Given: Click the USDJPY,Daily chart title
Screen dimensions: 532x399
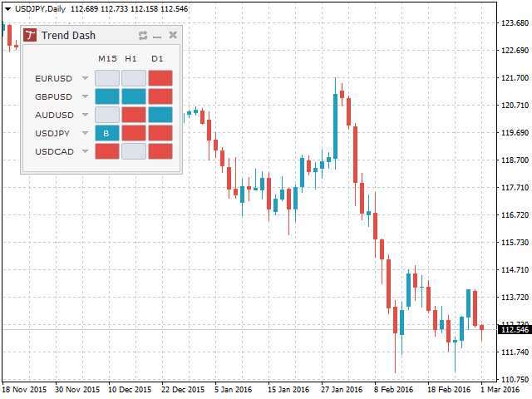Looking at the screenshot, I should 40,9.
